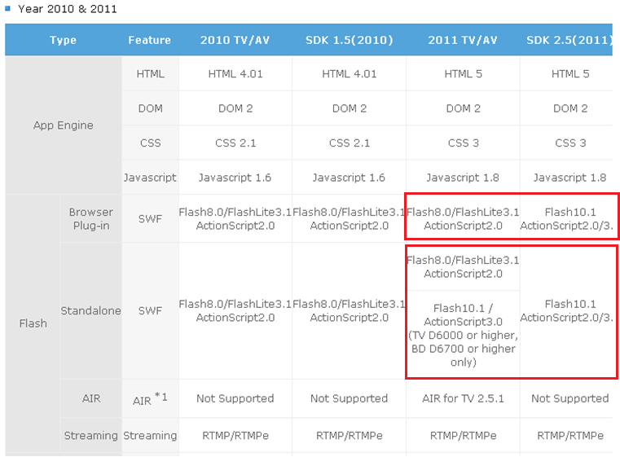Select the 'Type' column header
This screenshot has height=457, width=620.
[63, 40]
